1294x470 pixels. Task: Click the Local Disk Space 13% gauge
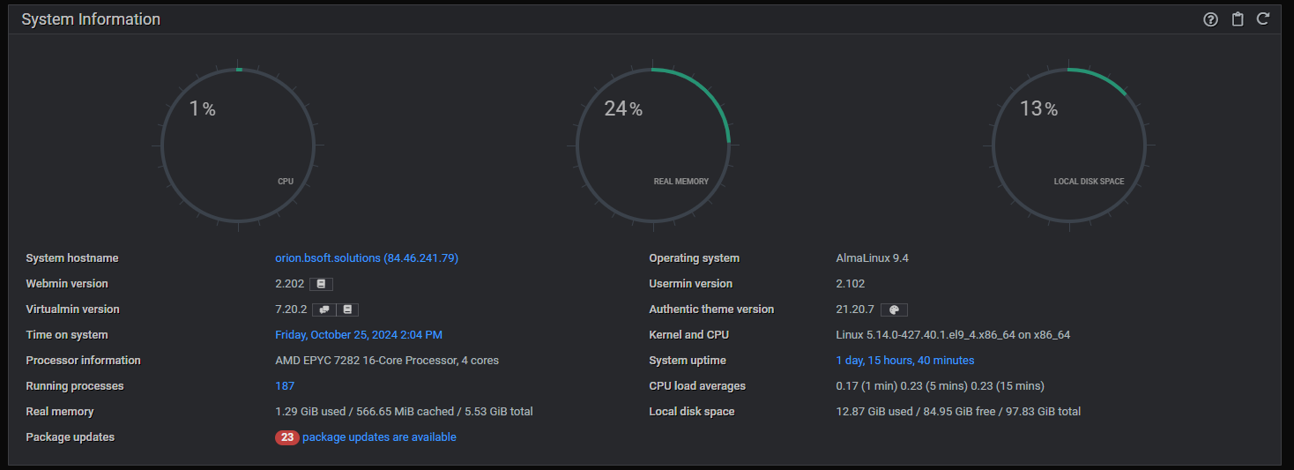click(x=1069, y=145)
